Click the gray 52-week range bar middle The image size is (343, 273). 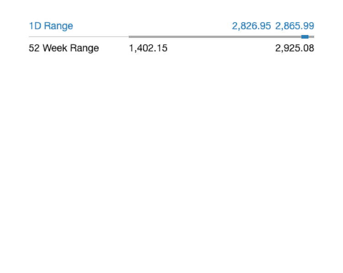(221, 37)
